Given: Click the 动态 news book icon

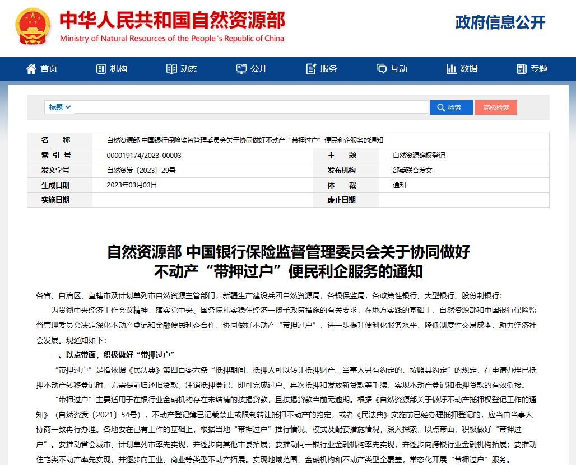Looking at the screenshot, I should point(171,69).
